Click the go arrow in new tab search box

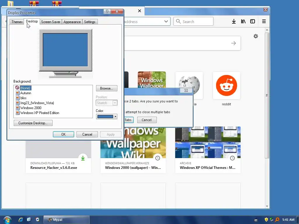234,43
